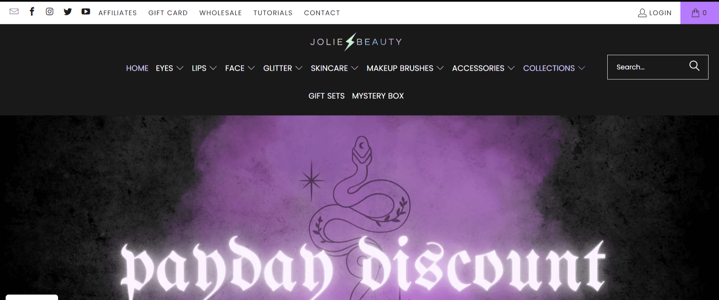Image resolution: width=719 pixels, height=300 pixels.
Task: Click the Login link
Action: coord(655,13)
